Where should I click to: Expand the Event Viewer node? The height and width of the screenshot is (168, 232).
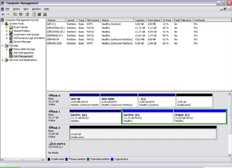tap(7, 27)
